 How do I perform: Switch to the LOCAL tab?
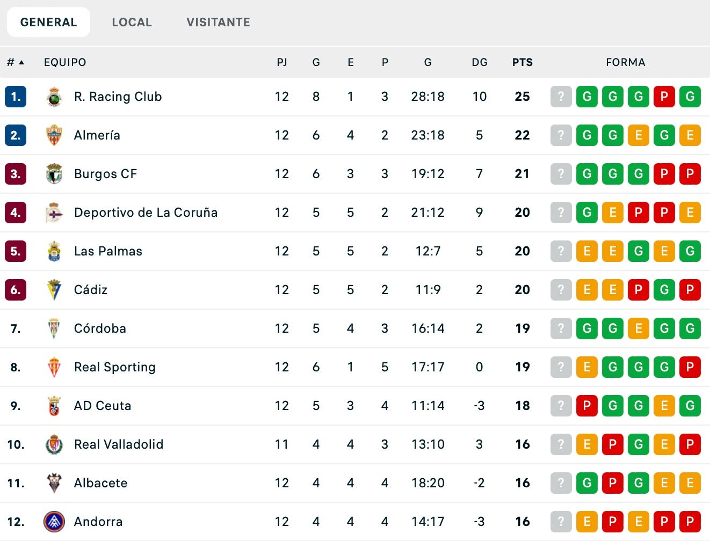[x=132, y=22]
